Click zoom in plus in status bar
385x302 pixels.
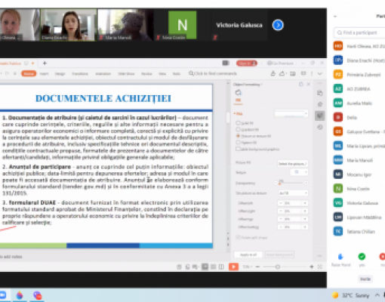[x=312, y=267]
